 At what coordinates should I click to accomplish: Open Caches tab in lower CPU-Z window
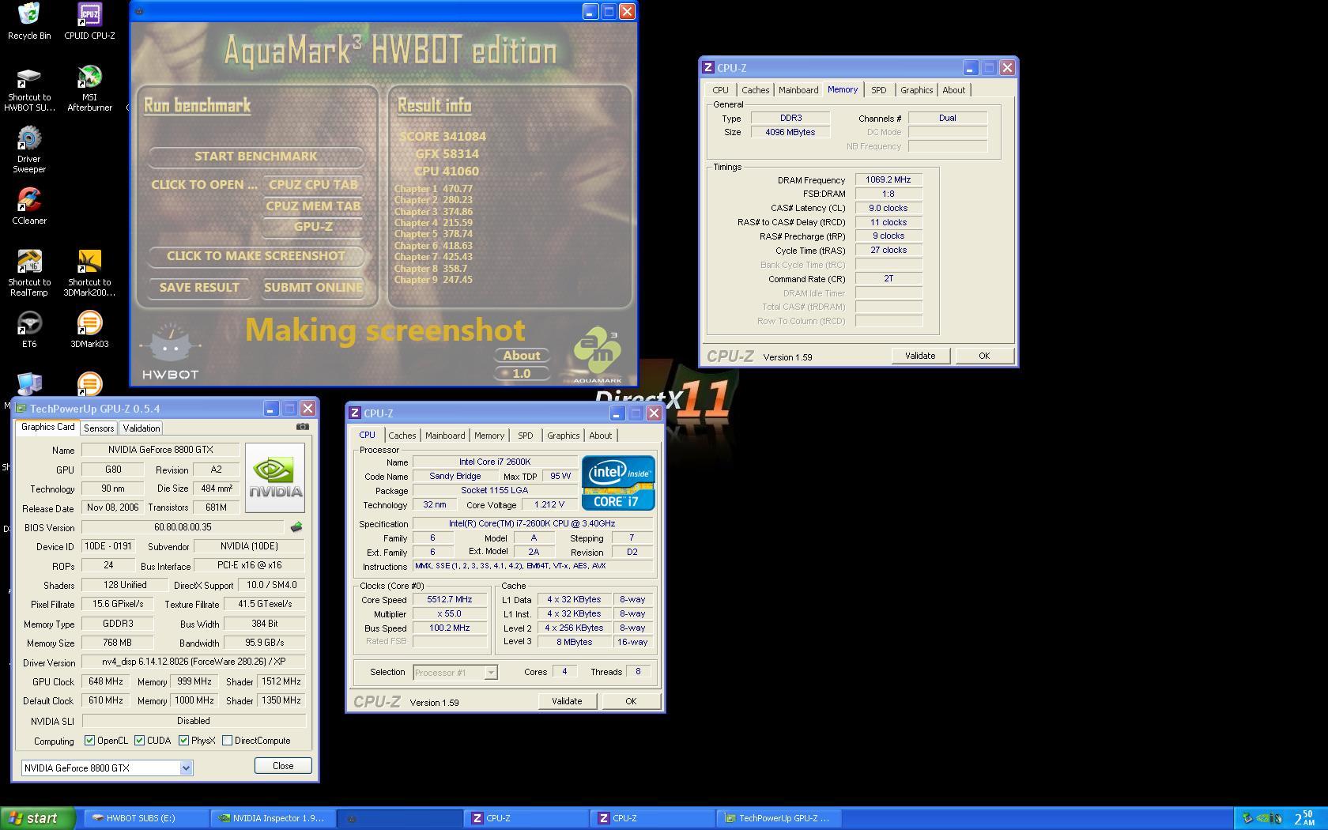pos(402,436)
